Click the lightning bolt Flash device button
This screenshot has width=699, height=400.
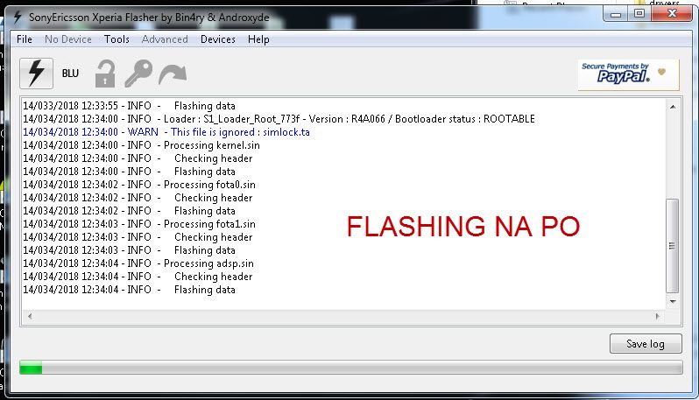coord(36,74)
